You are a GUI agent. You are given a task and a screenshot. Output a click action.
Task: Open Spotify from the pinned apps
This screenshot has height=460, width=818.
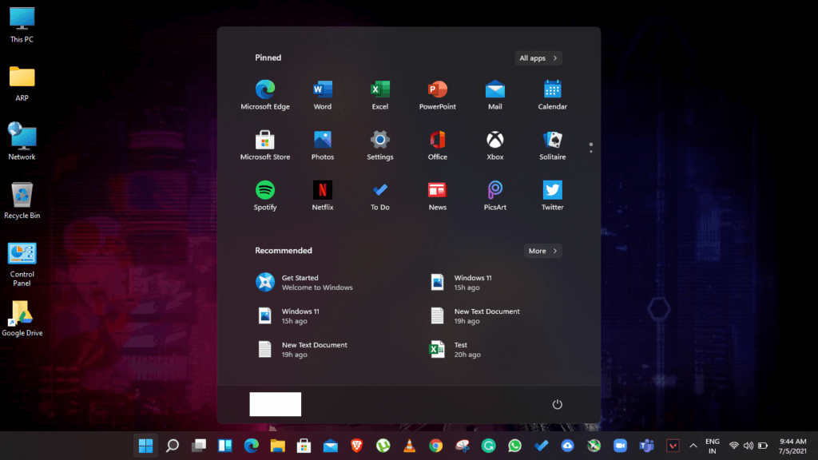265,196
